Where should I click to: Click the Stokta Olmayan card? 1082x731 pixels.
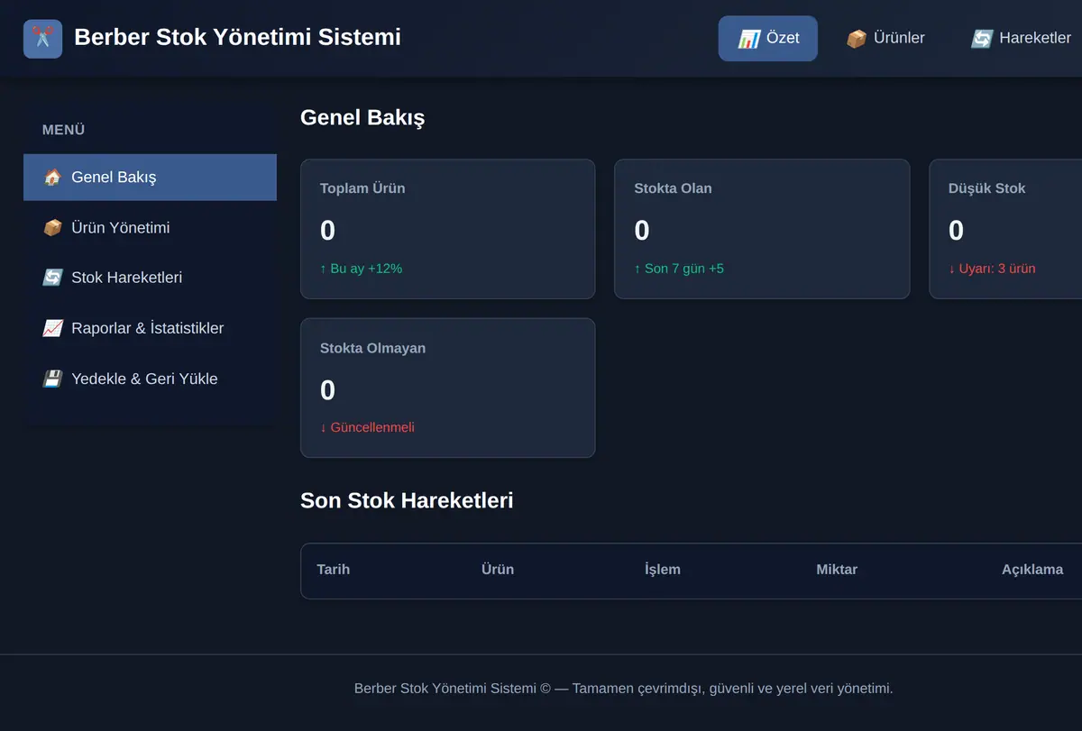(x=447, y=388)
